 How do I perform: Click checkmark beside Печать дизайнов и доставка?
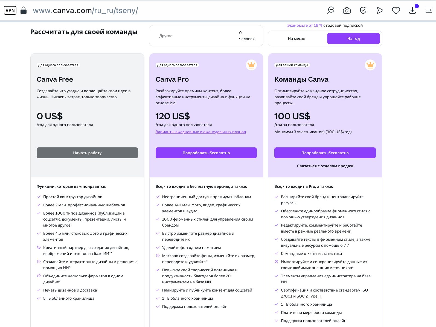[39, 290]
